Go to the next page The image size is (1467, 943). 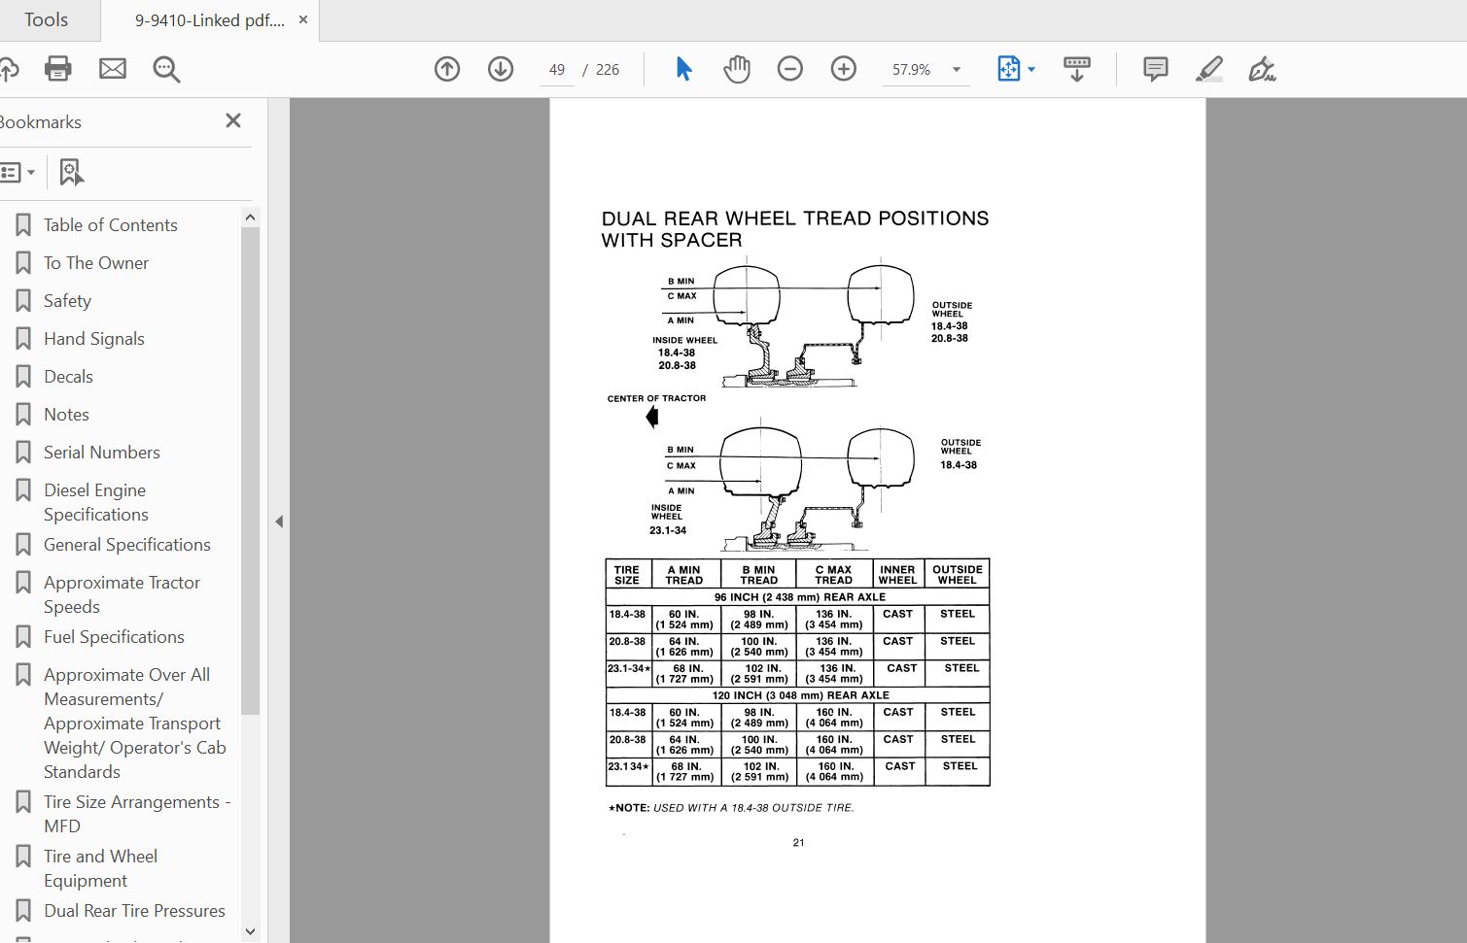(500, 69)
